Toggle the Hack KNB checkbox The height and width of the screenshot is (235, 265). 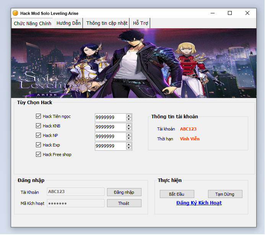pyautogui.click(x=38, y=126)
